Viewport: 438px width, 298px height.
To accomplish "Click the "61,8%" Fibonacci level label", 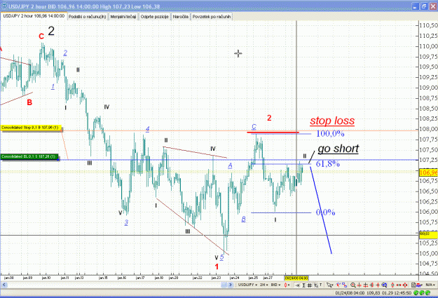I will (x=328, y=163).
